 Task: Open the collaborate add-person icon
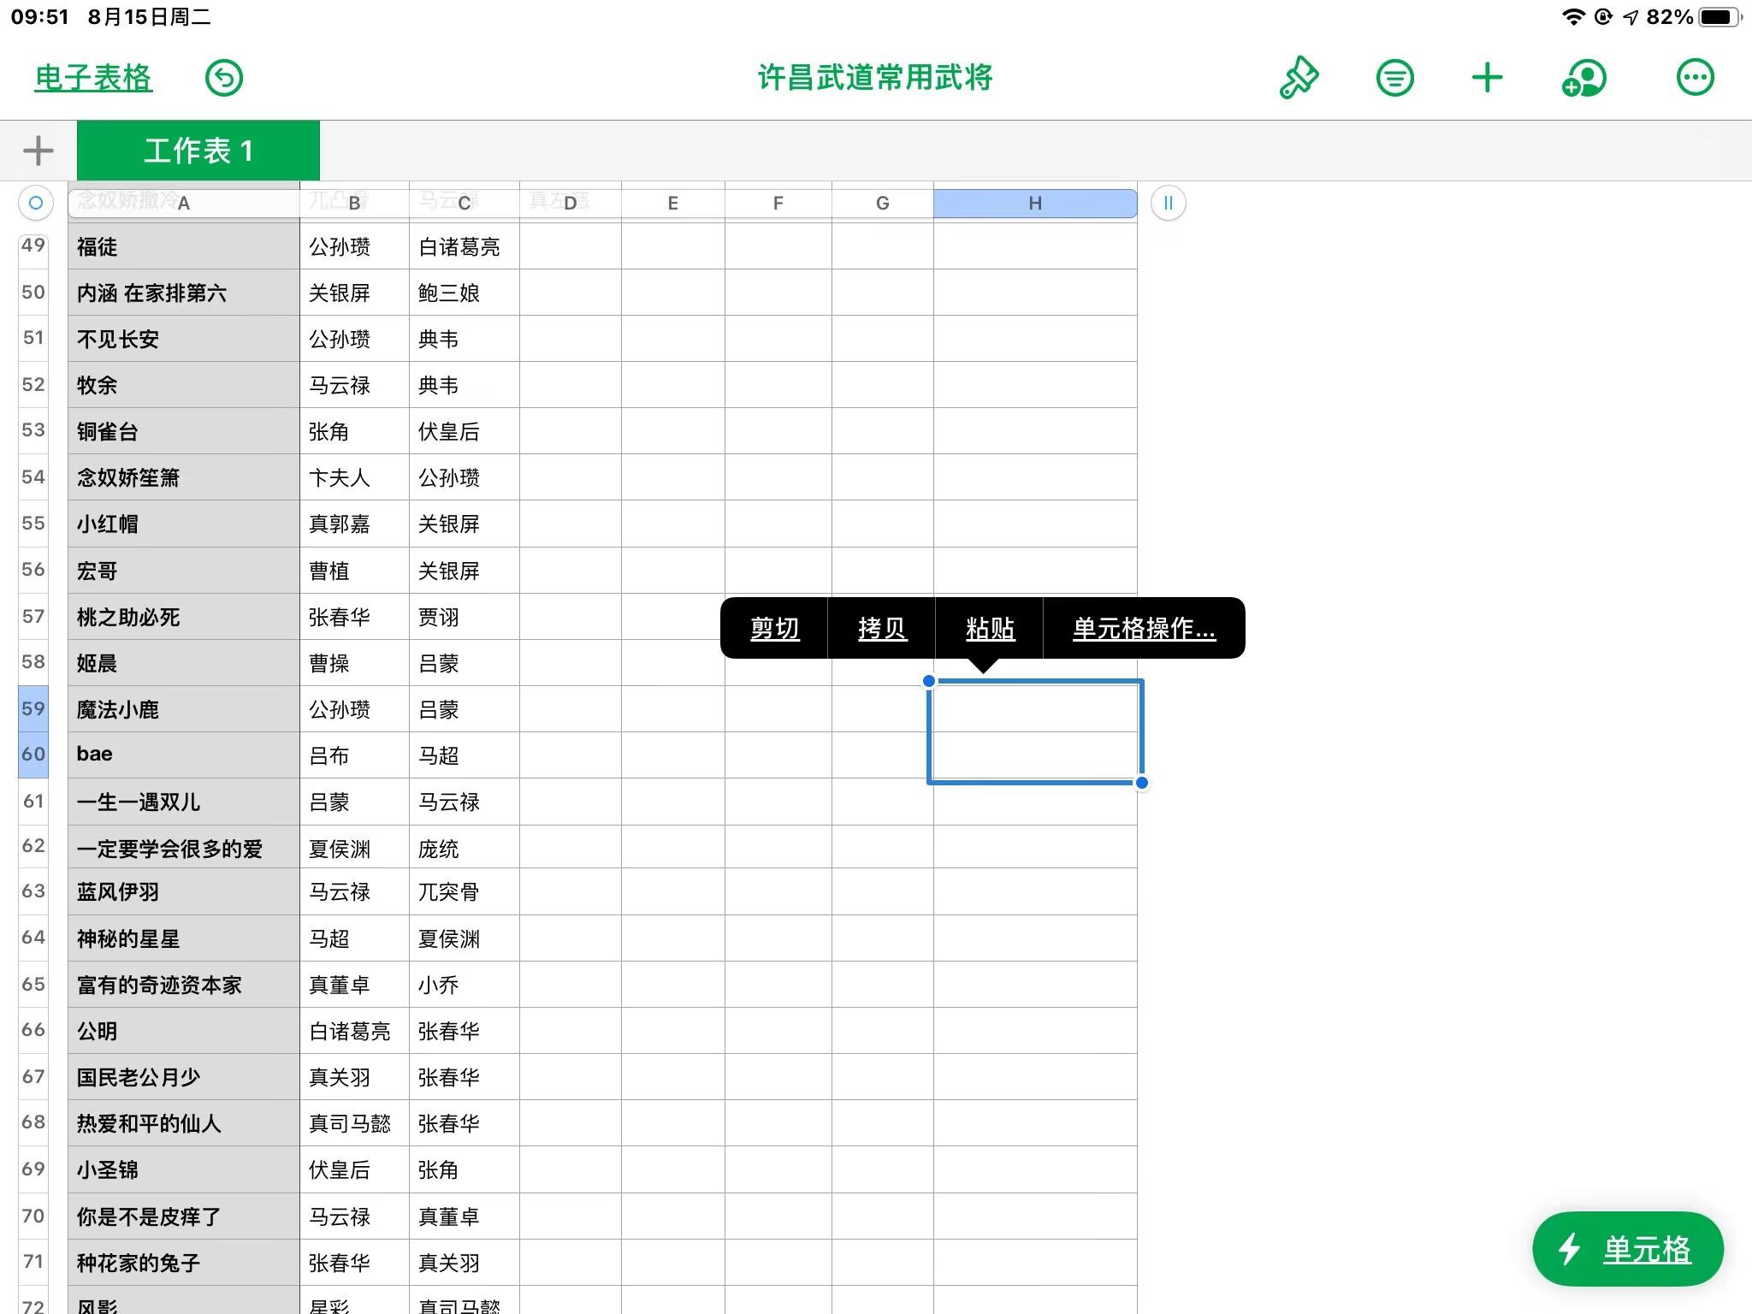pyautogui.click(x=1583, y=78)
